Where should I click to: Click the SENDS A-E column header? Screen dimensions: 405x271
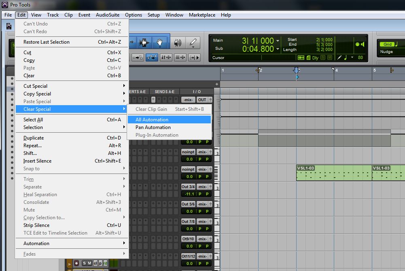(x=165, y=92)
